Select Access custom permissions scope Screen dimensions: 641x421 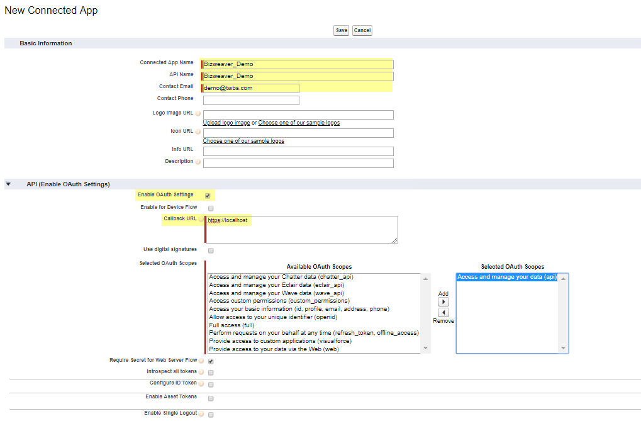tap(279, 301)
